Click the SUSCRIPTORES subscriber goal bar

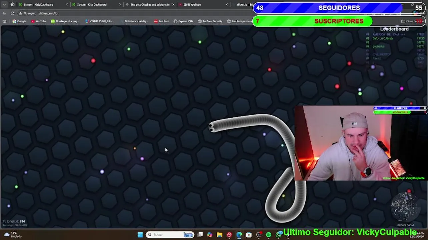coord(340,21)
